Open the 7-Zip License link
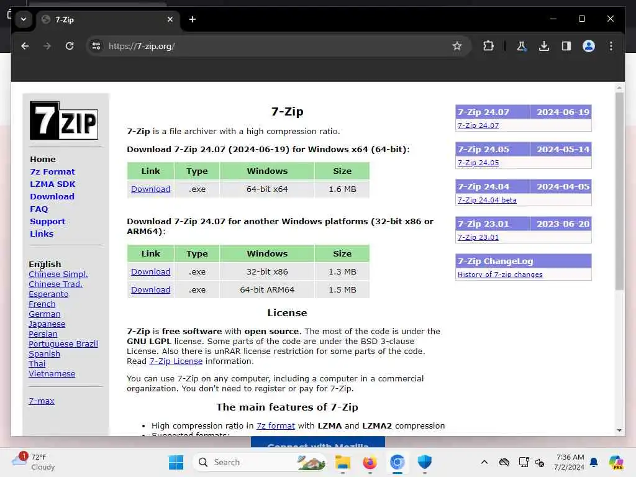The image size is (636, 477). [x=176, y=361]
